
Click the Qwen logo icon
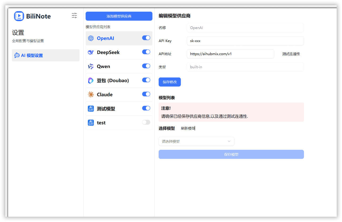(x=91, y=66)
